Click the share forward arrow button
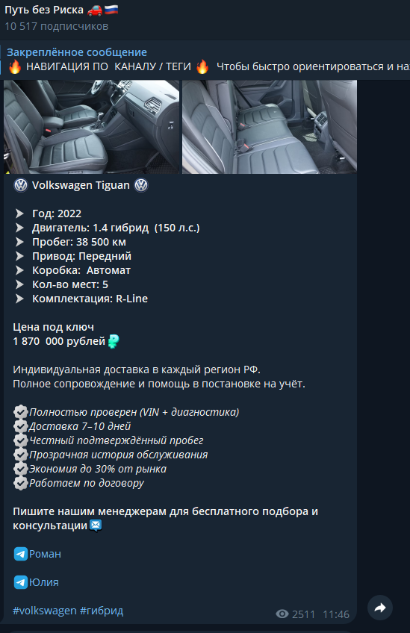 (379, 608)
